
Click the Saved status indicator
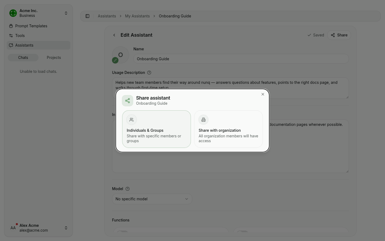point(316,35)
